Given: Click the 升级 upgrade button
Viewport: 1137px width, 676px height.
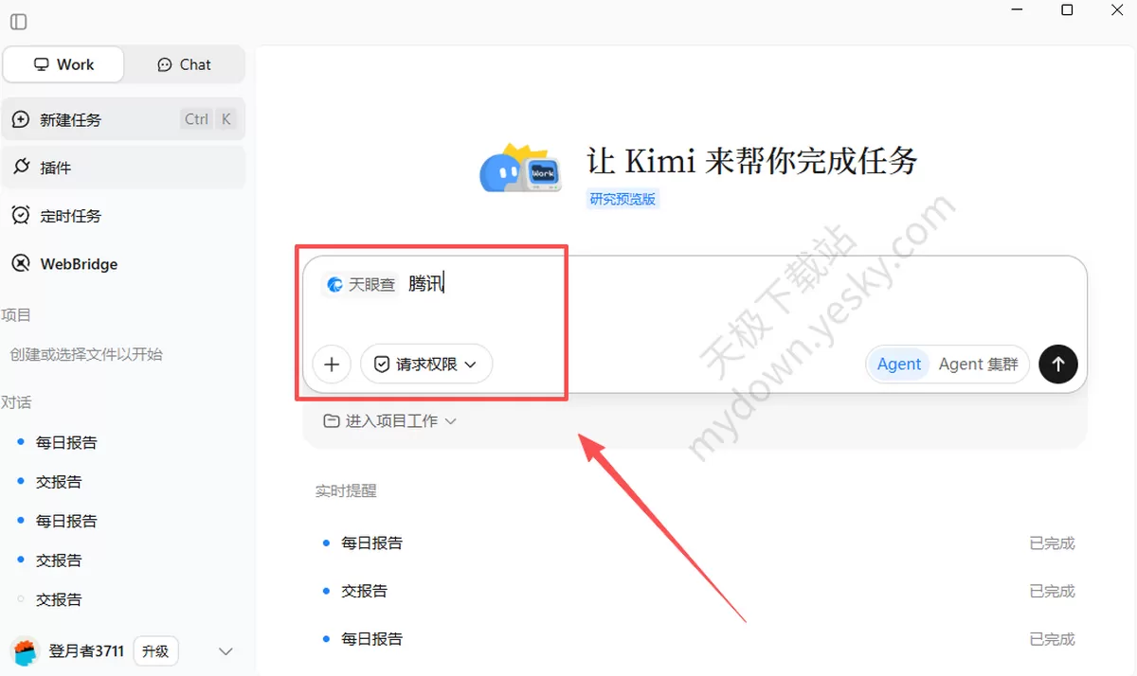Looking at the screenshot, I should 155,651.
